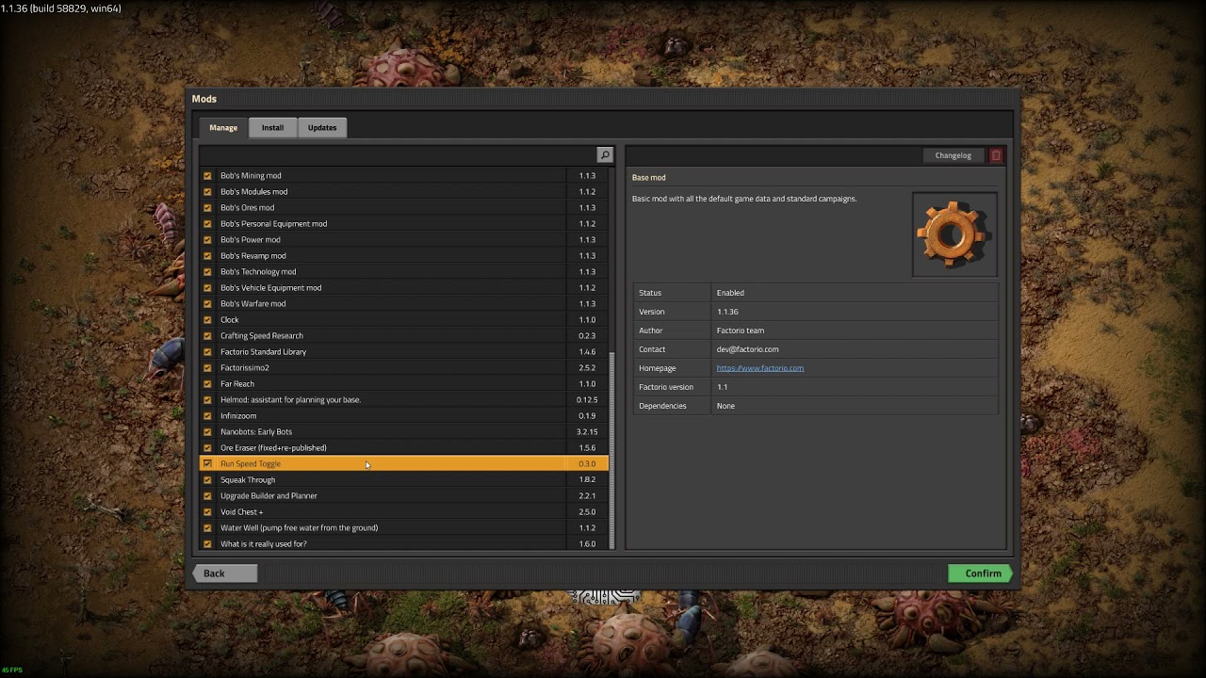The width and height of the screenshot is (1206, 678).
Task: Select Nanobots: Early Bots row
Action: (404, 432)
